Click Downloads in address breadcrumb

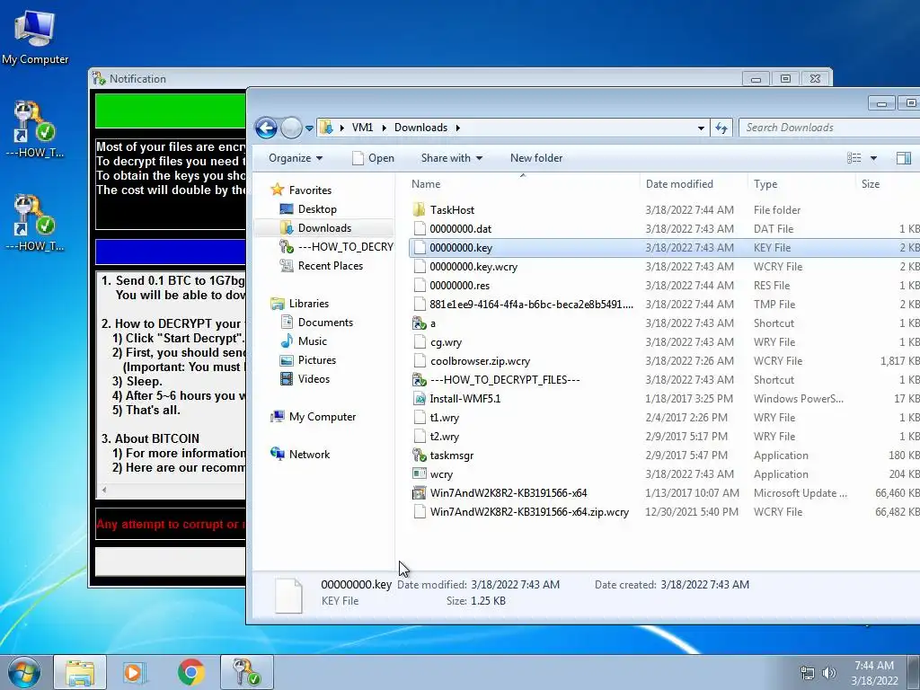pyautogui.click(x=420, y=128)
